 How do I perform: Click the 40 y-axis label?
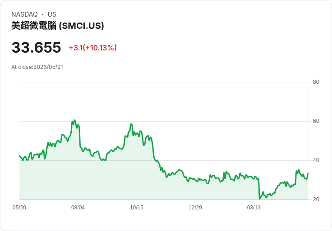coord(316,160)
